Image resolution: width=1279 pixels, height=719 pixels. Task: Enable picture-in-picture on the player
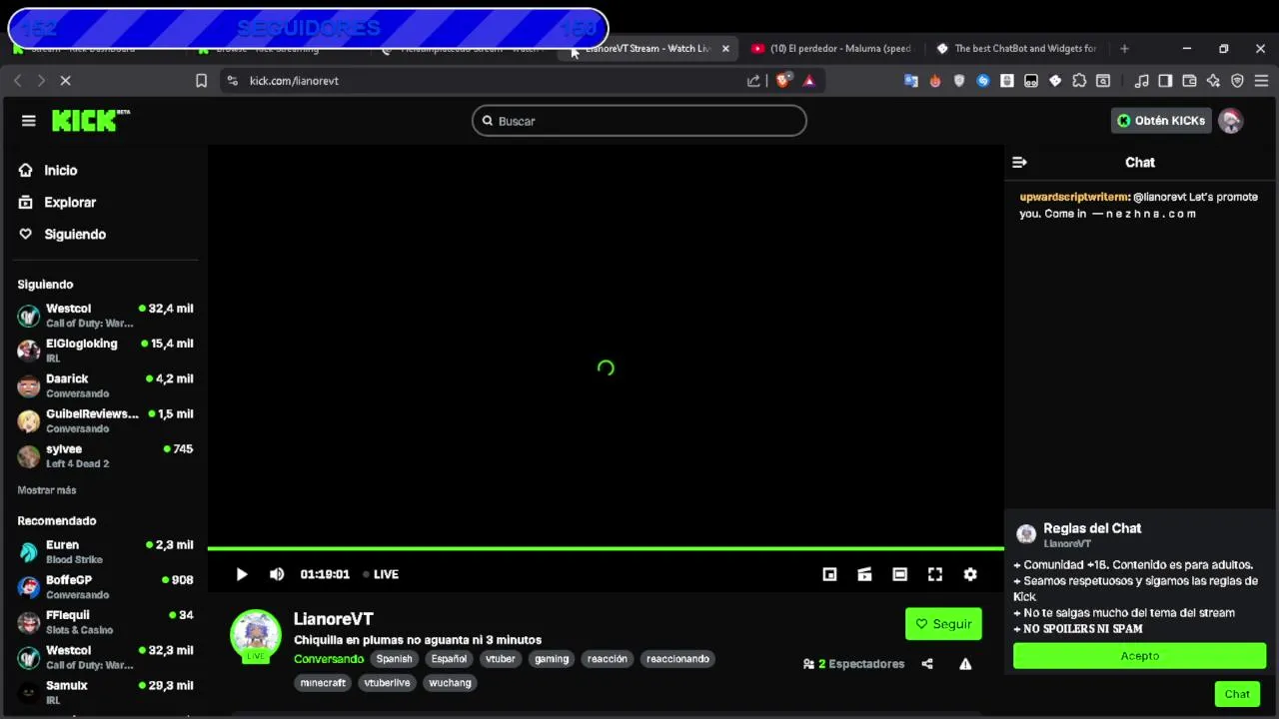point(829,574)
